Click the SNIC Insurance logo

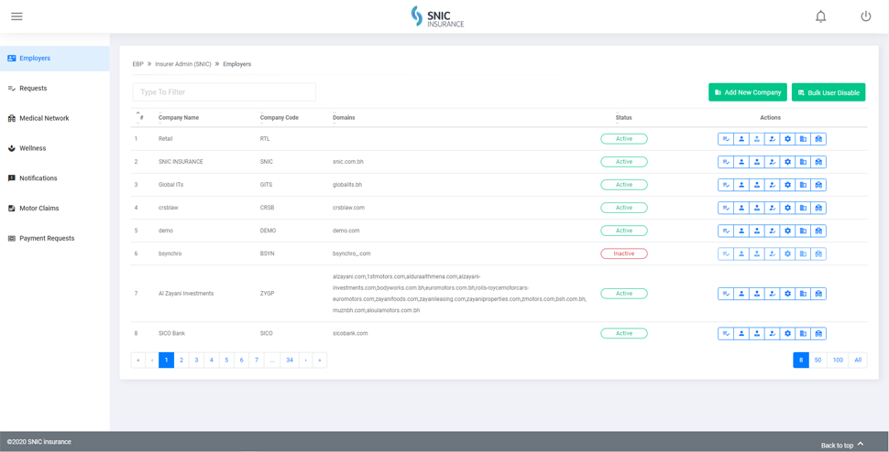pyautogui.click(x=437, y=16)
